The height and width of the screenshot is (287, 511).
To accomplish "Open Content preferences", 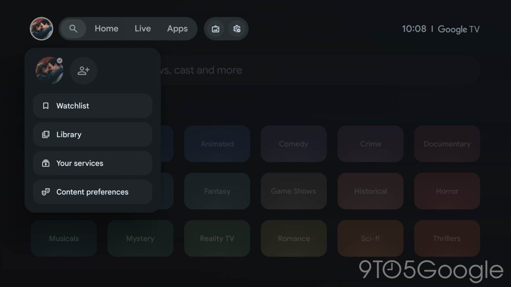I will (92, 192).
